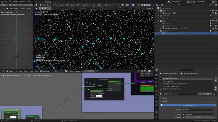Image resolution: width=218 pixels, height=122 pixels.
Task: Collapse the props collection
Action: point(158,11)
